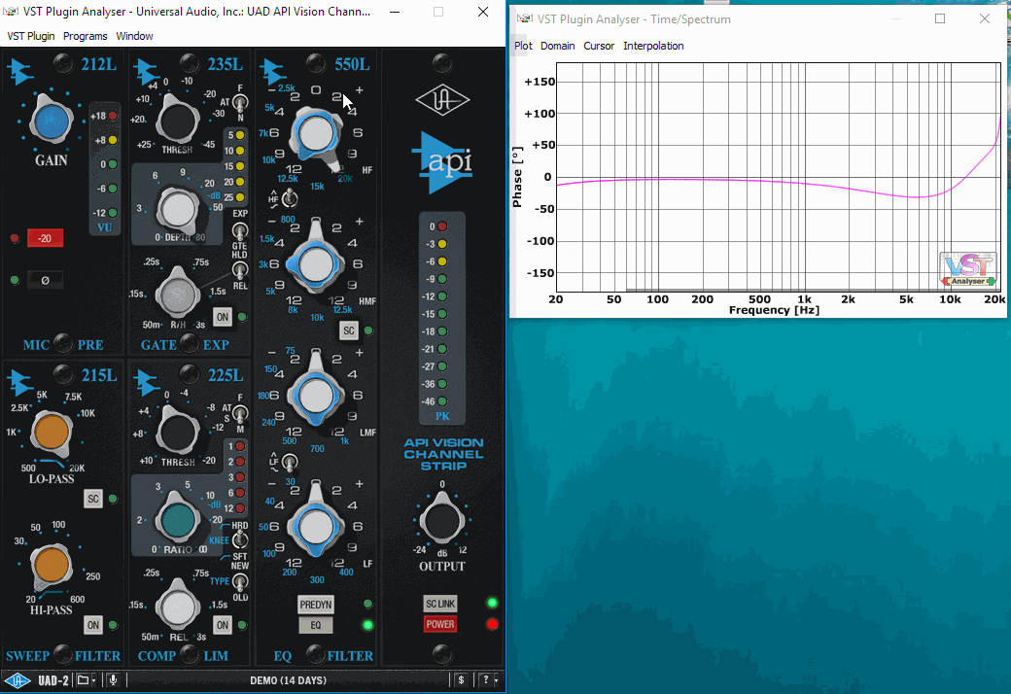Screen dimensions: 1011x694
Task: Flip the HRD/SFT KNEE switch
Action: 240,538
